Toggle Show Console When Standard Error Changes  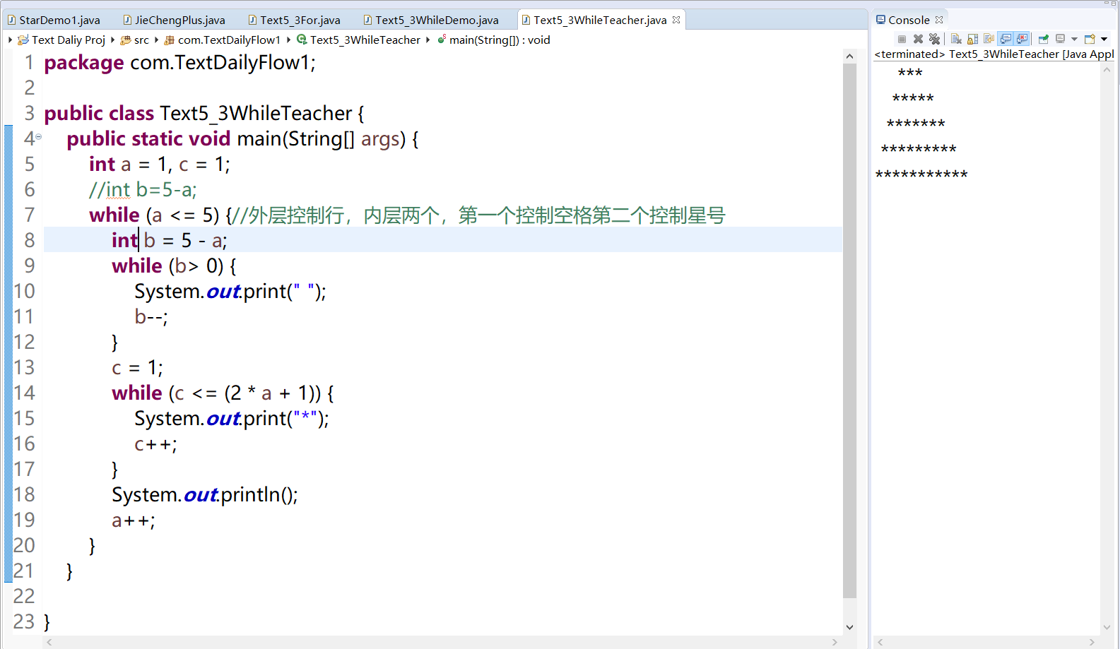[1022, 39]
